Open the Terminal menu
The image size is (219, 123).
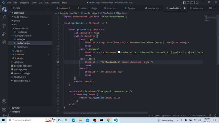[x=55, y=2]
